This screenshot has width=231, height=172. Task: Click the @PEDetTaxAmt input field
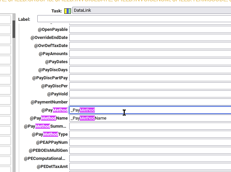(150, 167)
